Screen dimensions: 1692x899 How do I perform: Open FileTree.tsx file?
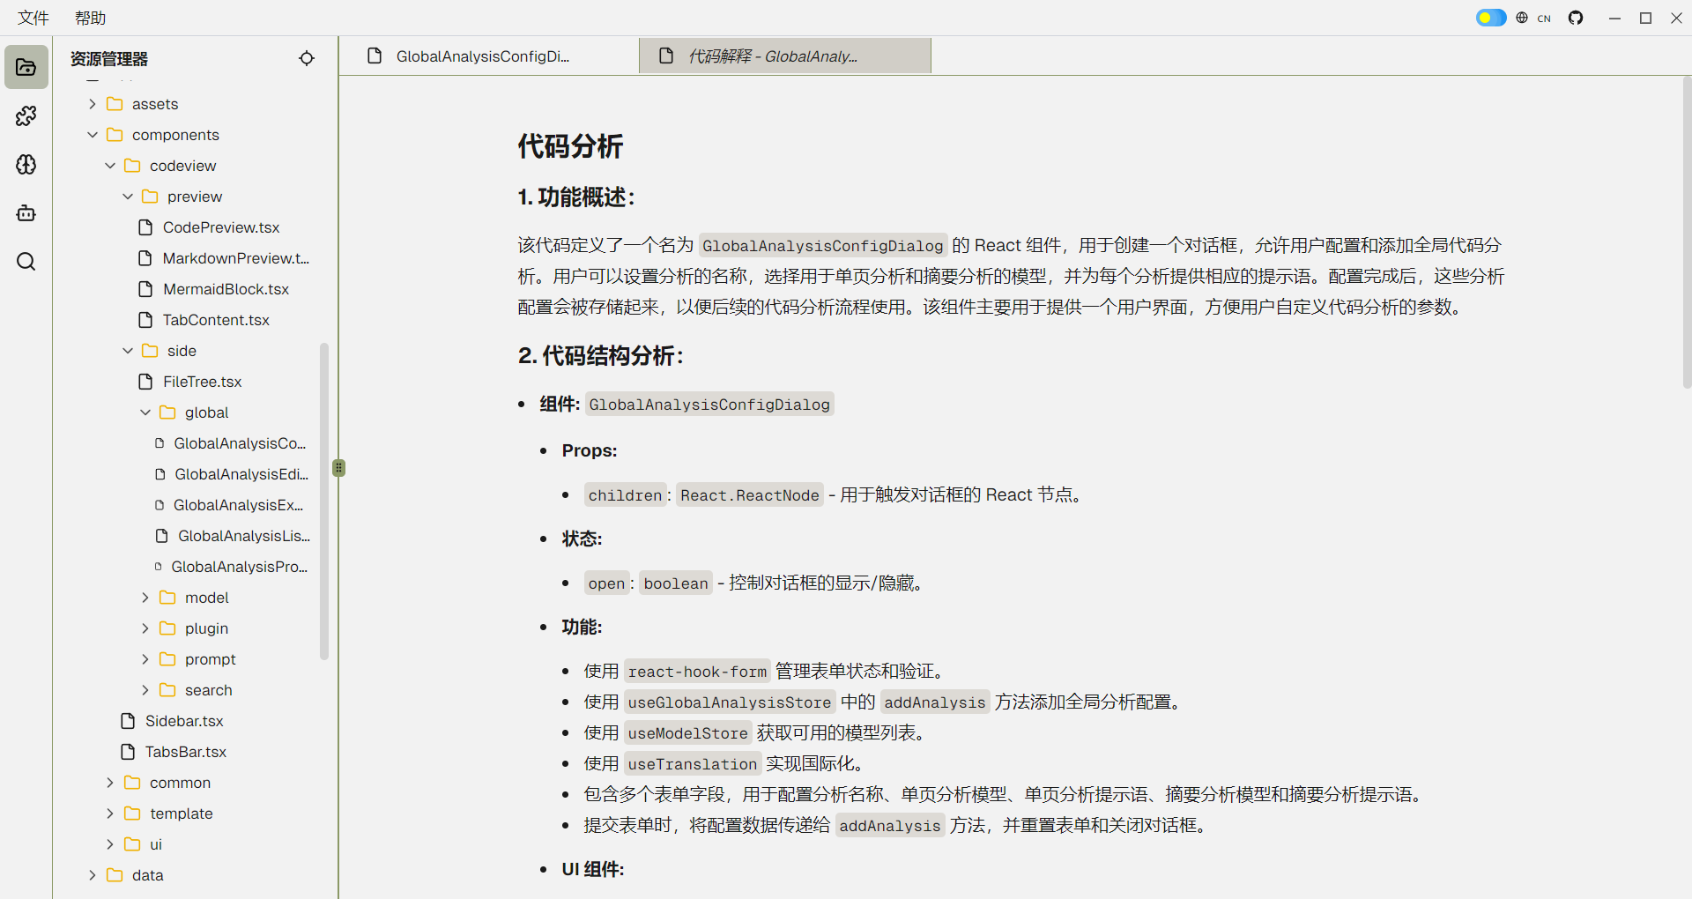pyautogui.click(x=202, y=381)
